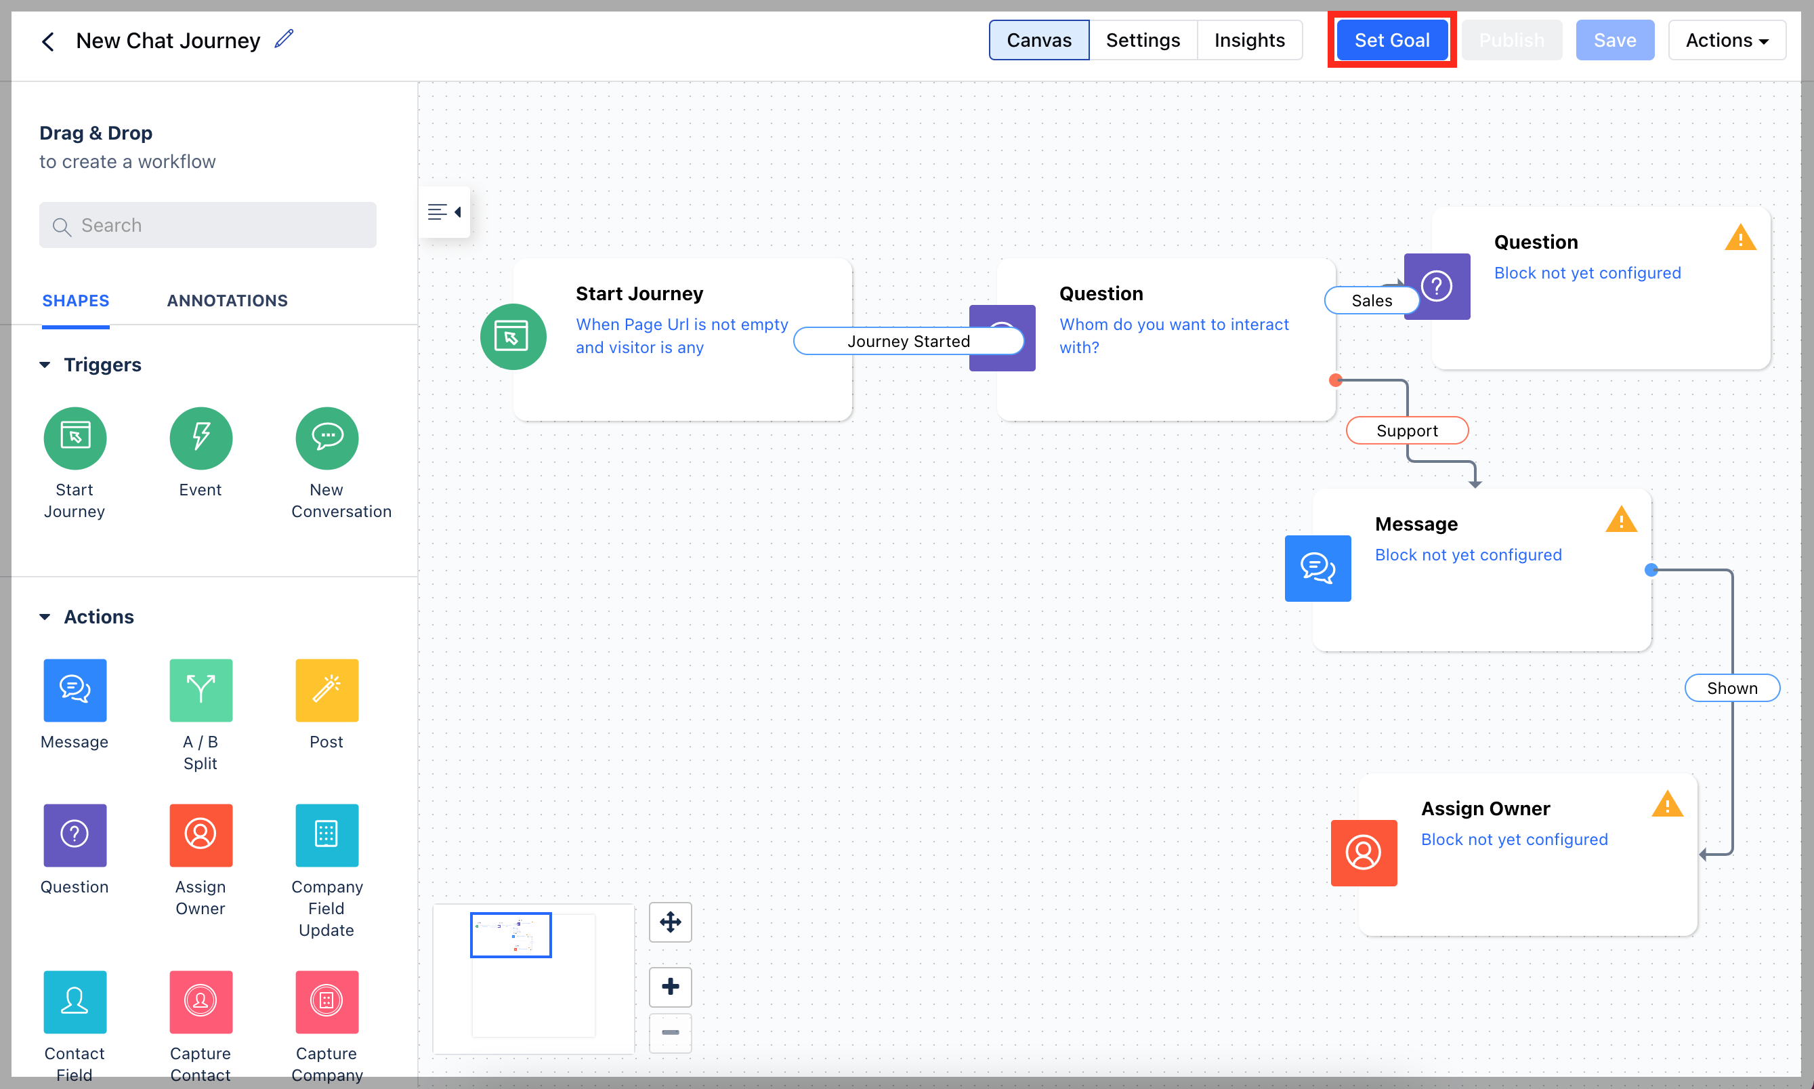The image size is (1814, 1089).
Task: Open the SHAPES tab
Action: (76, 301)
